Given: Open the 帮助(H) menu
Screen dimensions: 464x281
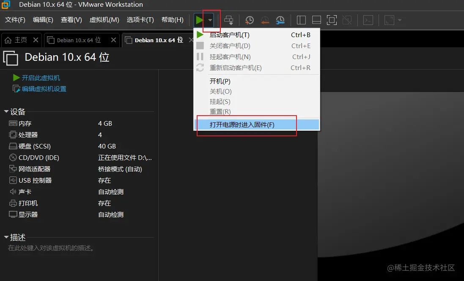Looking at the screenshot, I should (x=173, y=20).
